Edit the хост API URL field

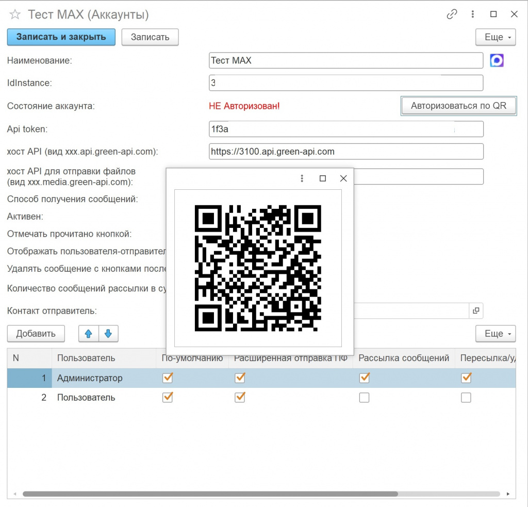coord(346,152)
